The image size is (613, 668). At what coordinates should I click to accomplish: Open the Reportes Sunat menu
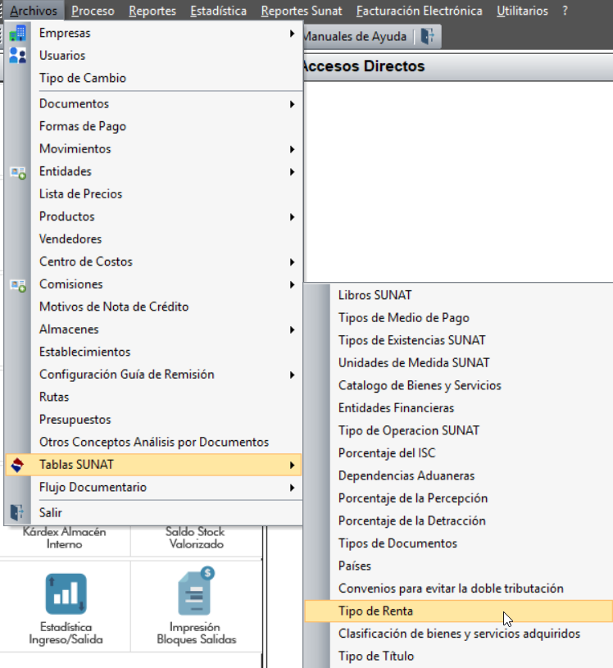(302, 11)
